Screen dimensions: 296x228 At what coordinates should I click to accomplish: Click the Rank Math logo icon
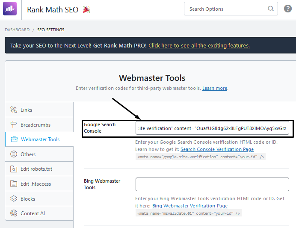(x=10, y=9)
